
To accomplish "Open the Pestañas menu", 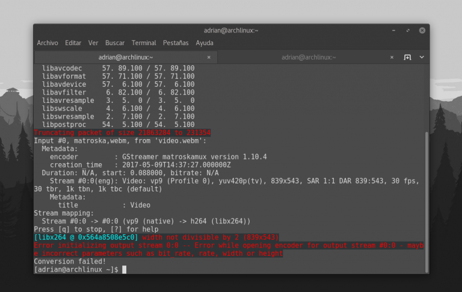I will tap(175, 43).
